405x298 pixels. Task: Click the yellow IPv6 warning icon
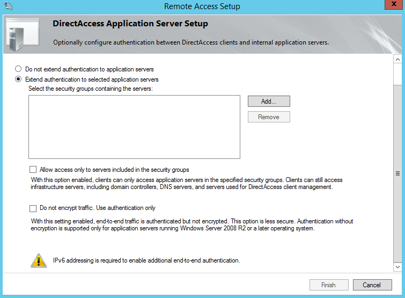pyautogui.click(x=39, y=260)
